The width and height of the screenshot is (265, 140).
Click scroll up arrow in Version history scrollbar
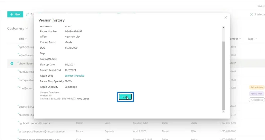coord(223,28)
